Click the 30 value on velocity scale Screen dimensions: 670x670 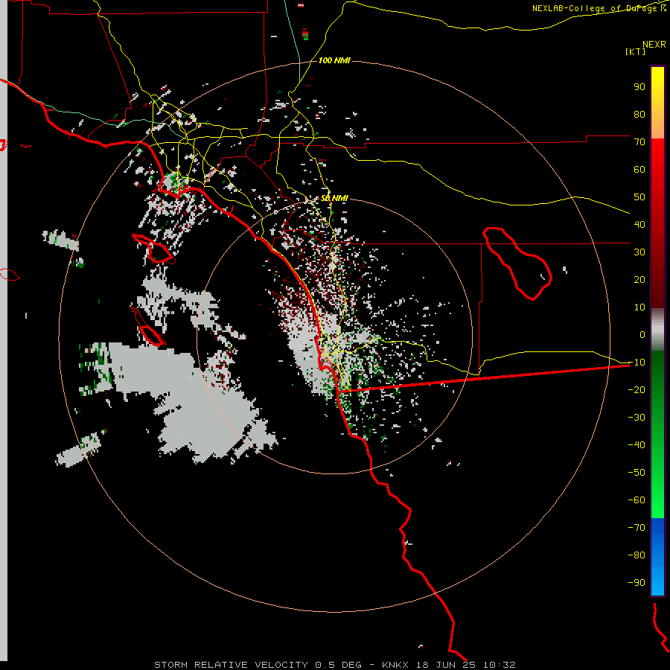click(x=639, y=252)
